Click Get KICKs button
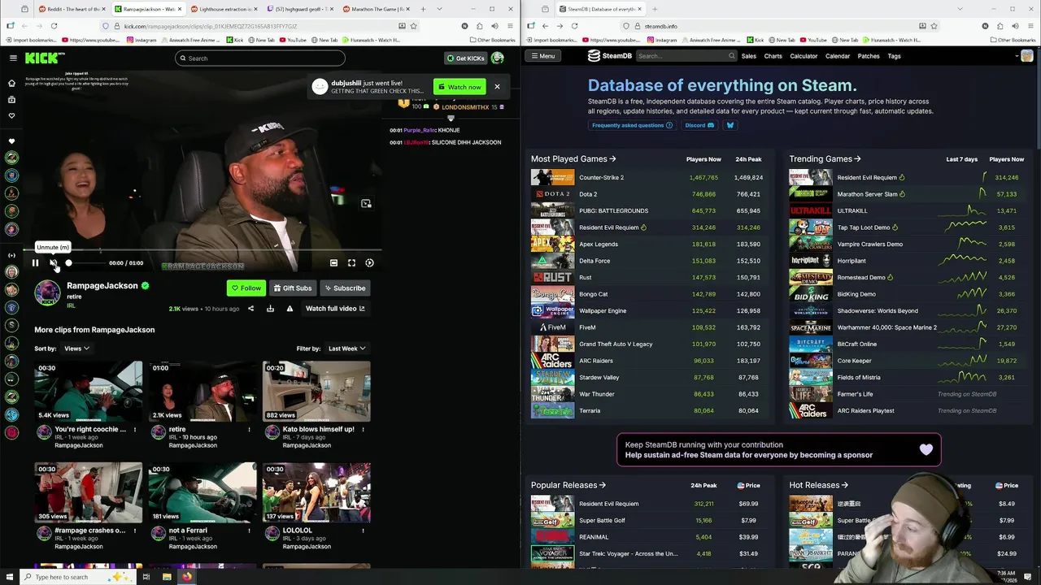 tap(465, 58)
